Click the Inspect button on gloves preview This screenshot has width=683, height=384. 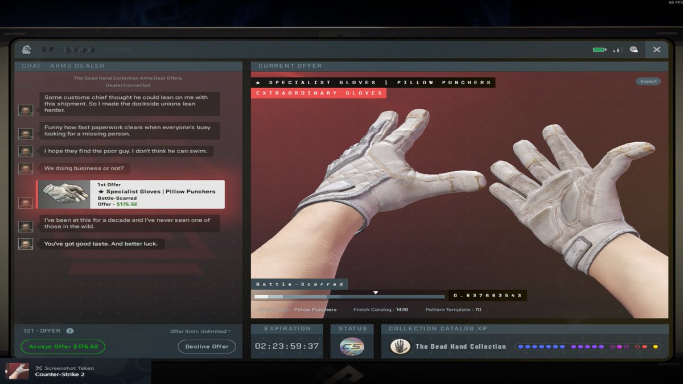point(648,81)
